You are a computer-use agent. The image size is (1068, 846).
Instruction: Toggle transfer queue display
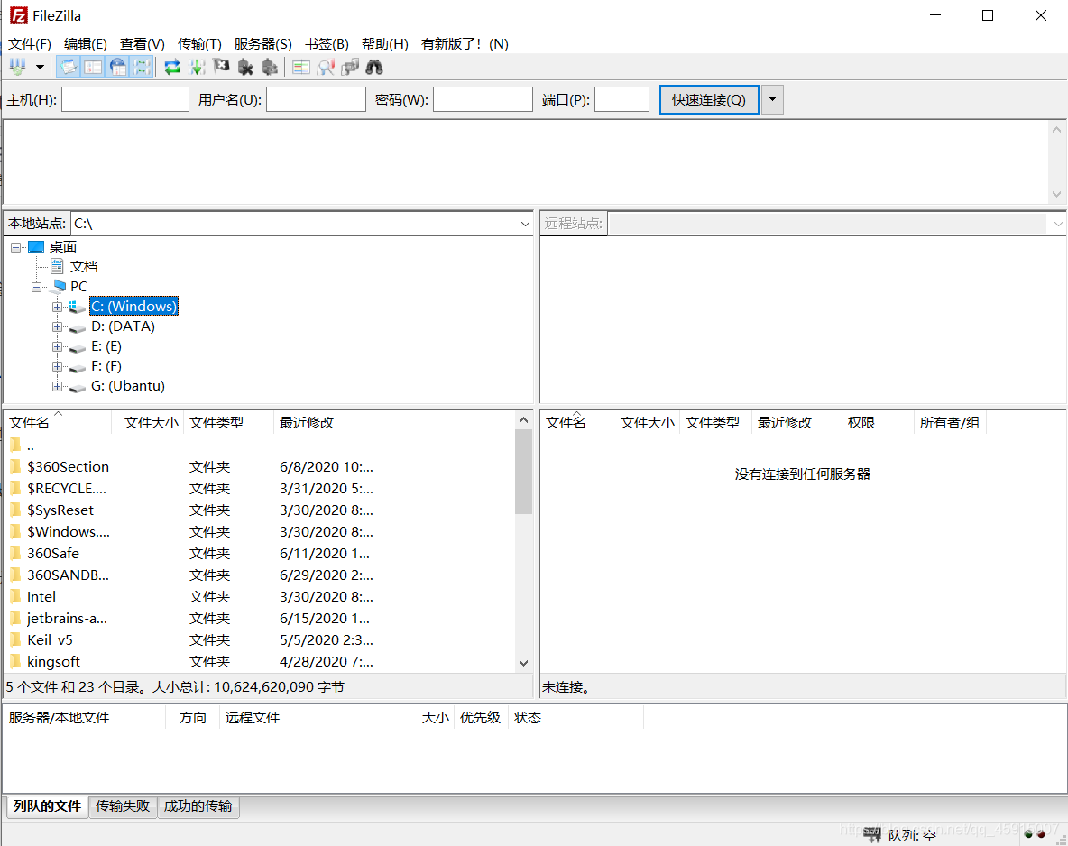click(142, 67)
